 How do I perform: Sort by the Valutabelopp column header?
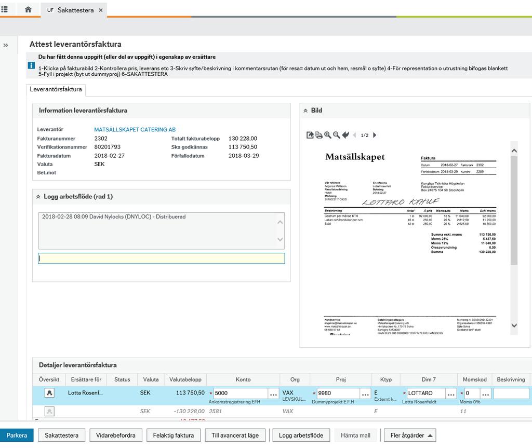tap(185, 379)
